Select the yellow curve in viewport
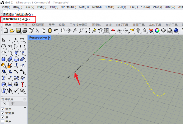Viewport: 183px width, 124px height. tap(141, 73)
